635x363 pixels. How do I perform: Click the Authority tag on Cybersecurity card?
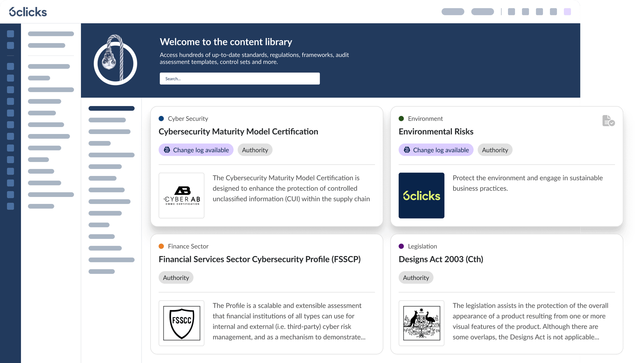255,150
